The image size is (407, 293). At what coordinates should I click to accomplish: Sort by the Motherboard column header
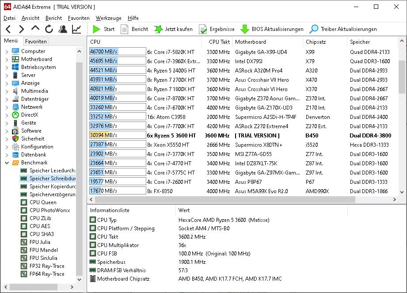(x=268, y=42)
